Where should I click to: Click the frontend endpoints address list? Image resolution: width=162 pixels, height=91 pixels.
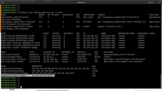pos(60,69)
